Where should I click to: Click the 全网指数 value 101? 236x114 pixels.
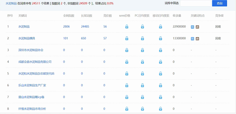[x=65, y=38]
